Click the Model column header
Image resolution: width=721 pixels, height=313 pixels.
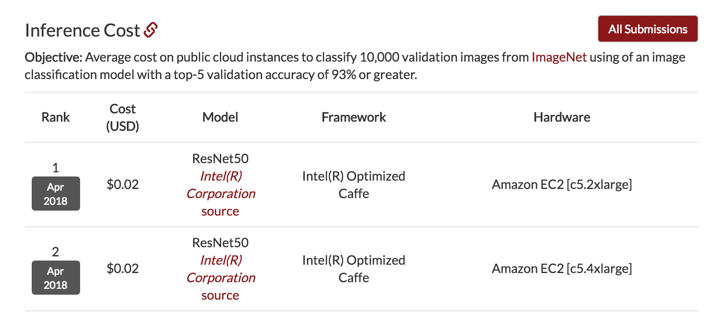(x=220, y=117)
